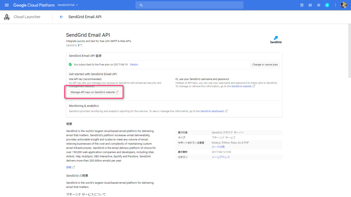Image resolution: width=351 pixels, height=197 pixels.
Task: Open the help question mark icon
Action: (318, 5)
